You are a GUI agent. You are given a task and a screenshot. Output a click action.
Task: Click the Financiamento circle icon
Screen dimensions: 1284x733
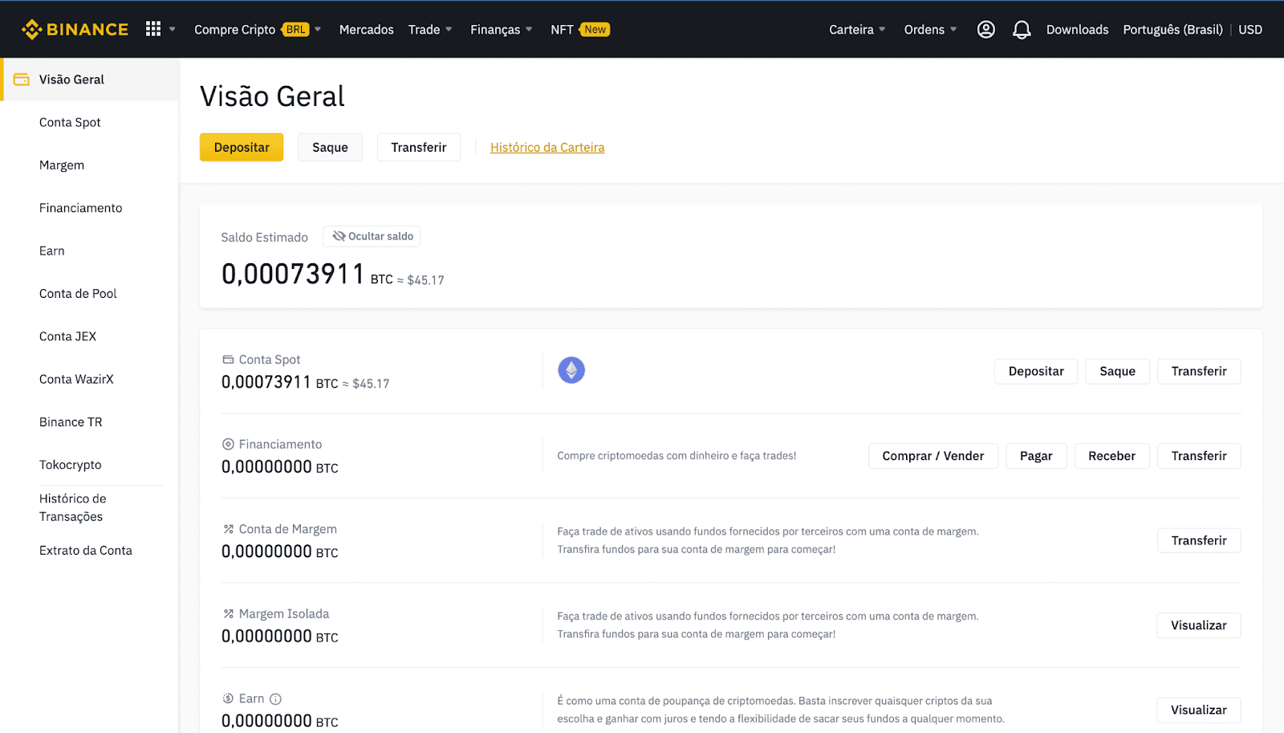(x=228, y=444)
